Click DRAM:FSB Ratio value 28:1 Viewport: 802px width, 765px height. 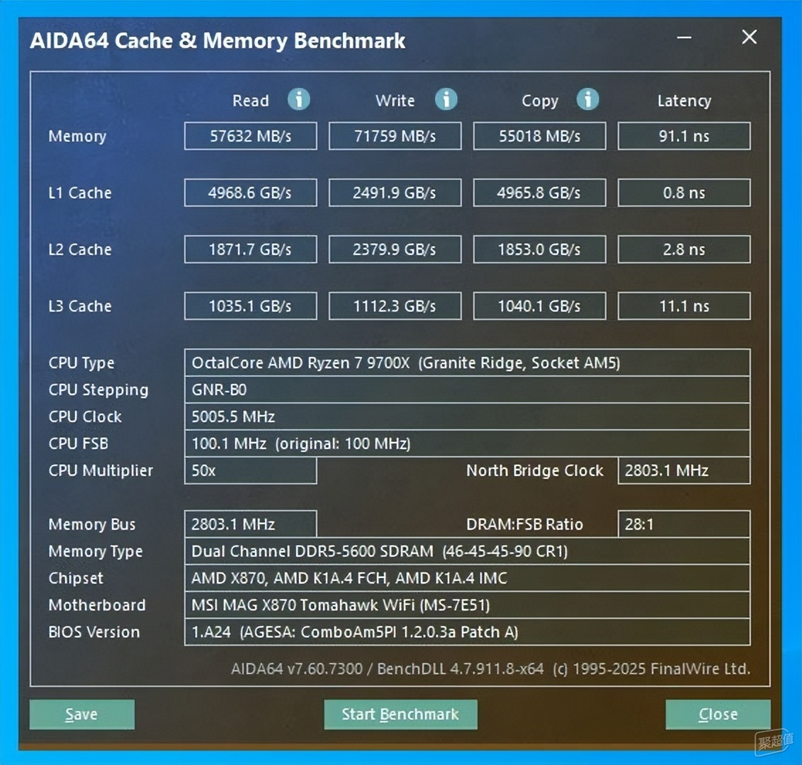684,524
